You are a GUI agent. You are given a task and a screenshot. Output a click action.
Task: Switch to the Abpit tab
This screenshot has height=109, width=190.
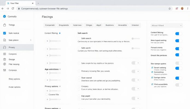point(99,25)
